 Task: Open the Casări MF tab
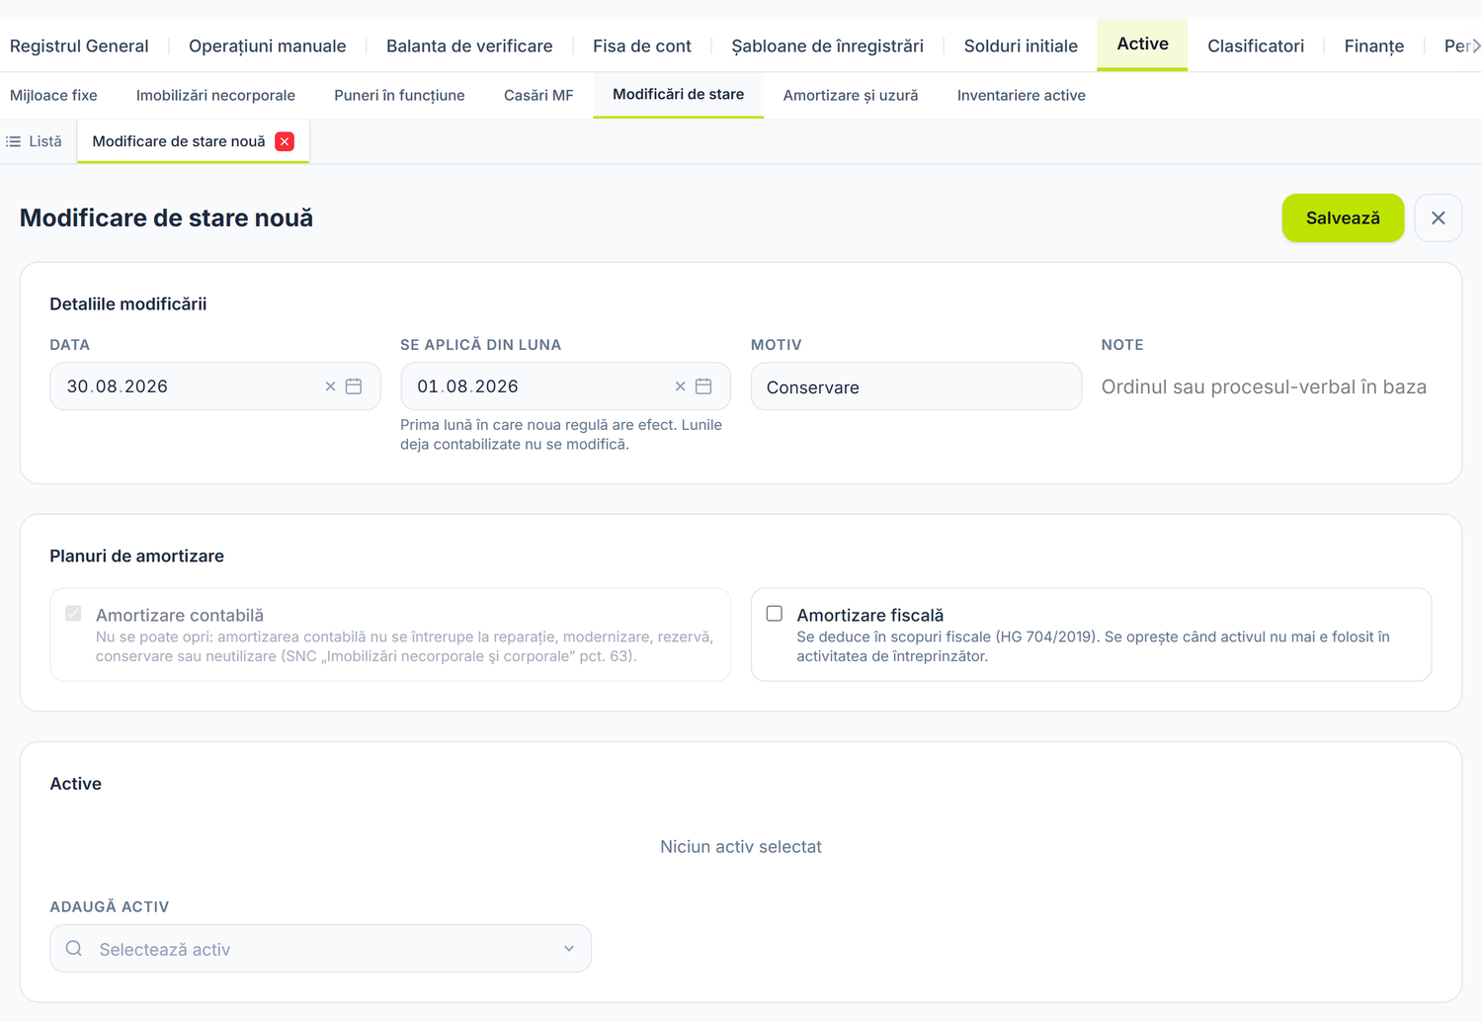538,95
